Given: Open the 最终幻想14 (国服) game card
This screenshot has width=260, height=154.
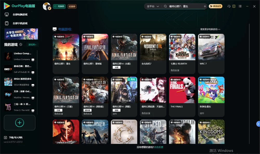Looking at the screenshot, I should coord(124,97).
